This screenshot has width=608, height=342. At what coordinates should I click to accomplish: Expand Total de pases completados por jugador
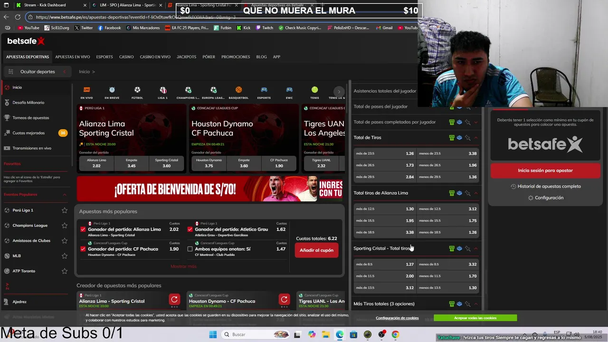point(475,122)
